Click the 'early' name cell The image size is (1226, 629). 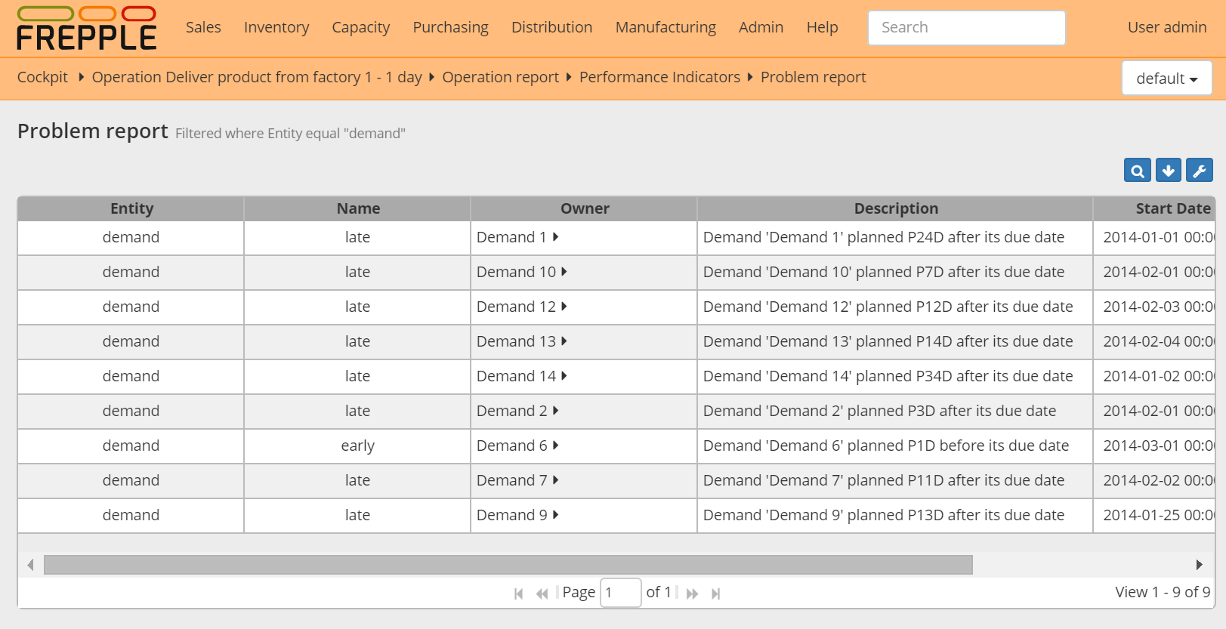357,446
